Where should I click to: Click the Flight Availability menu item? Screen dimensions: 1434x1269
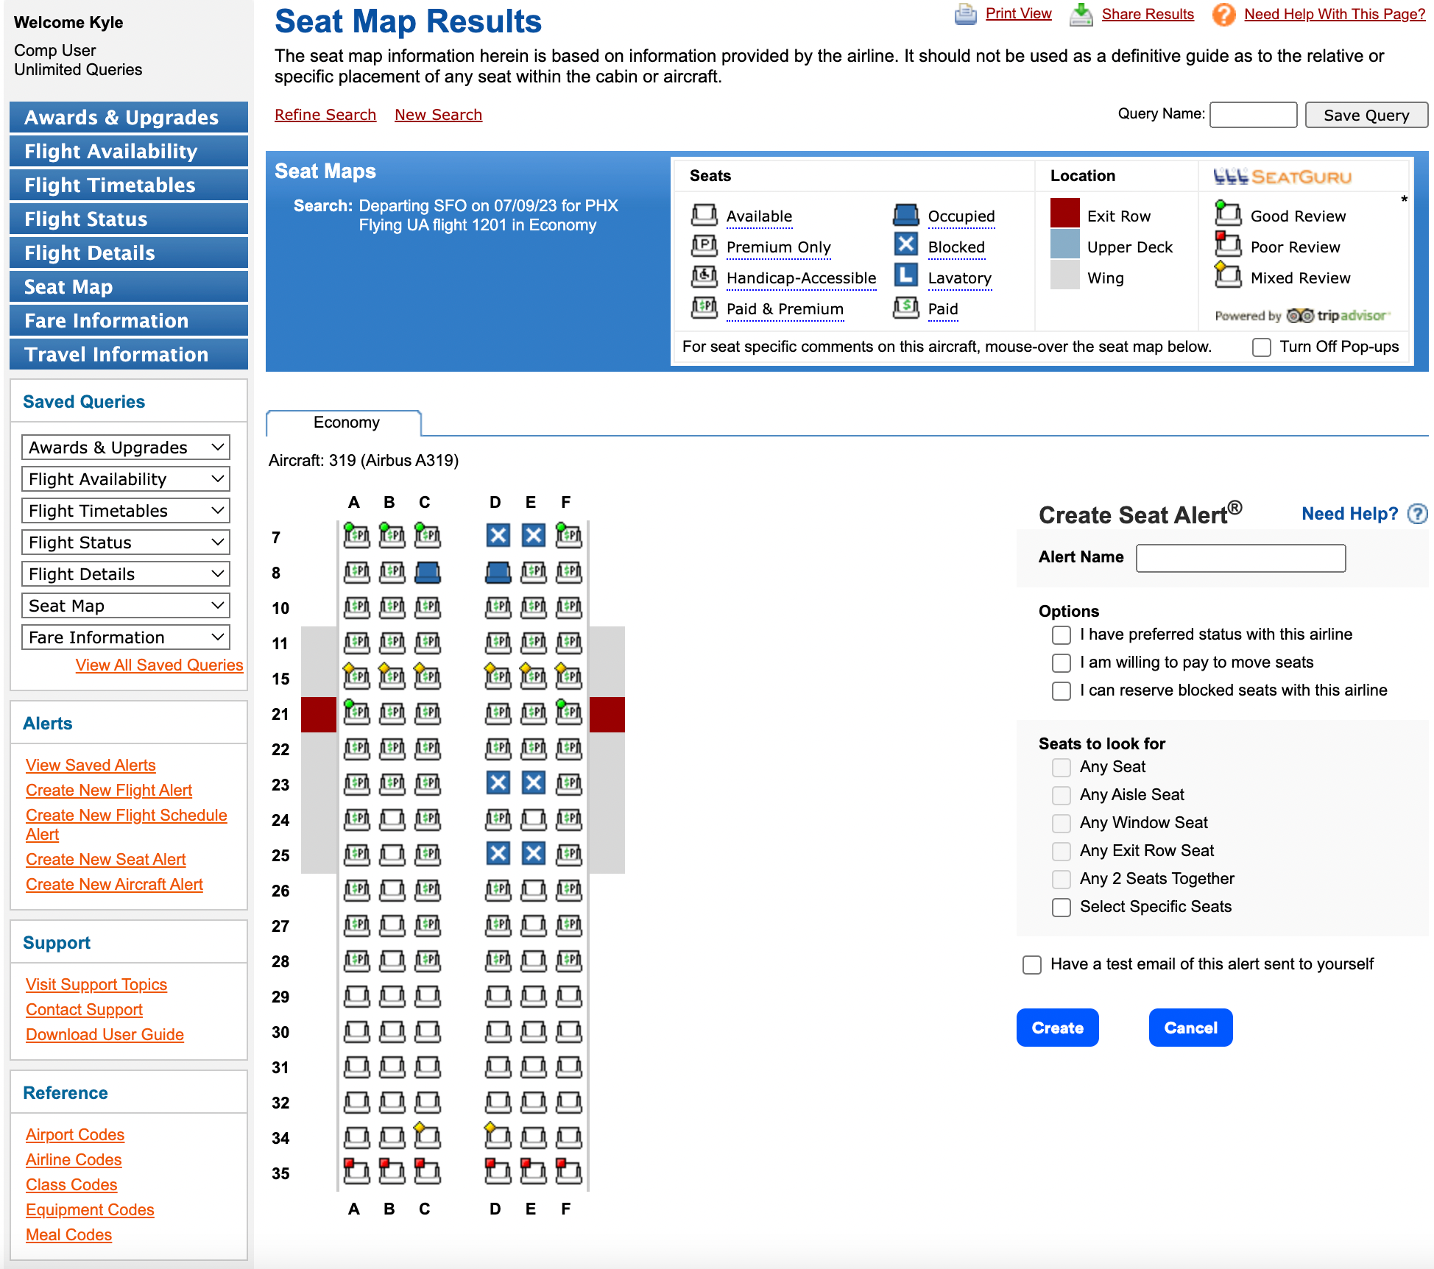coord(129,152)
